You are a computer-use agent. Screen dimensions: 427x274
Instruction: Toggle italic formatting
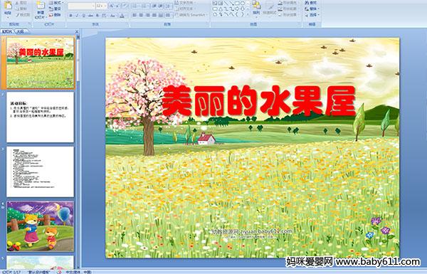(77, 16)
